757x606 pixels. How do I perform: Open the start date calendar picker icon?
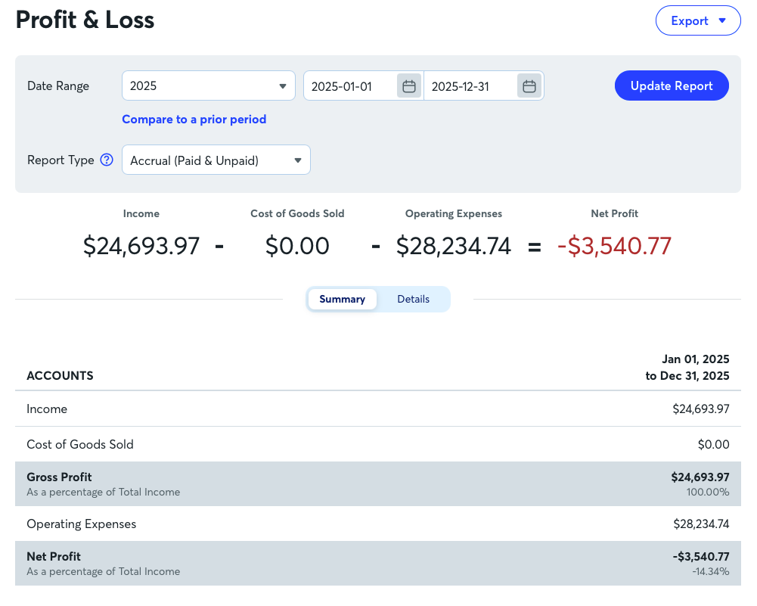coord(409,86)
